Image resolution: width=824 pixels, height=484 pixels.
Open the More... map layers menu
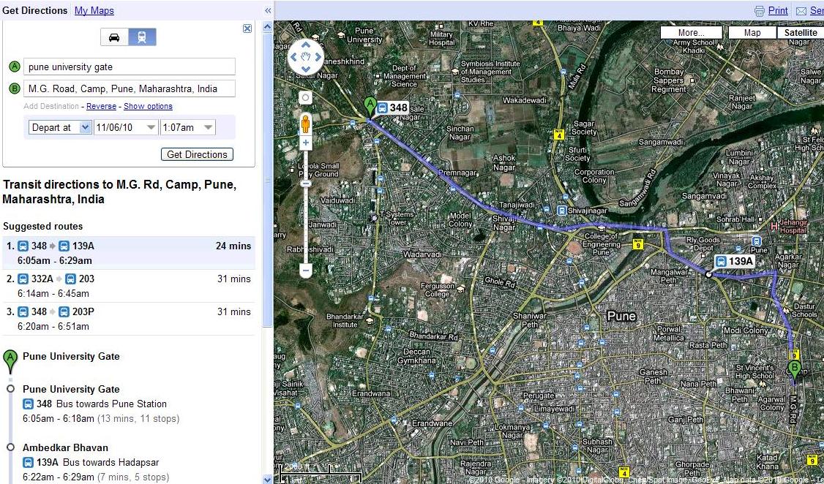(x=692, y=33)
